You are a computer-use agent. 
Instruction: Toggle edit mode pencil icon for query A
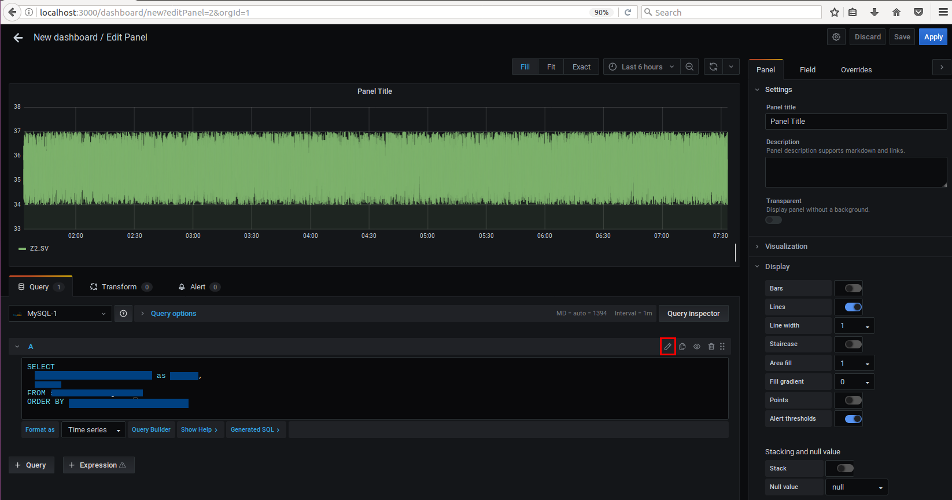(x=667, y=347)
